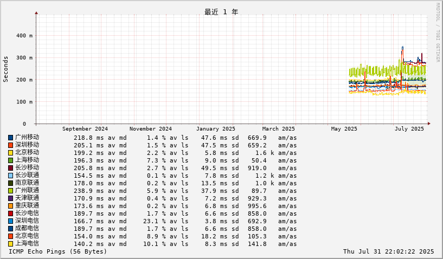The width and height of the screenshot is (443, 259).
Task: Click the January 2025 x-axis label
Action: tap(216, 129)
